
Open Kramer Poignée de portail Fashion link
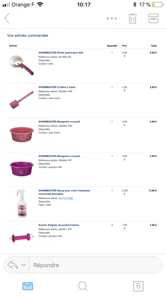[x=59, y=225]
